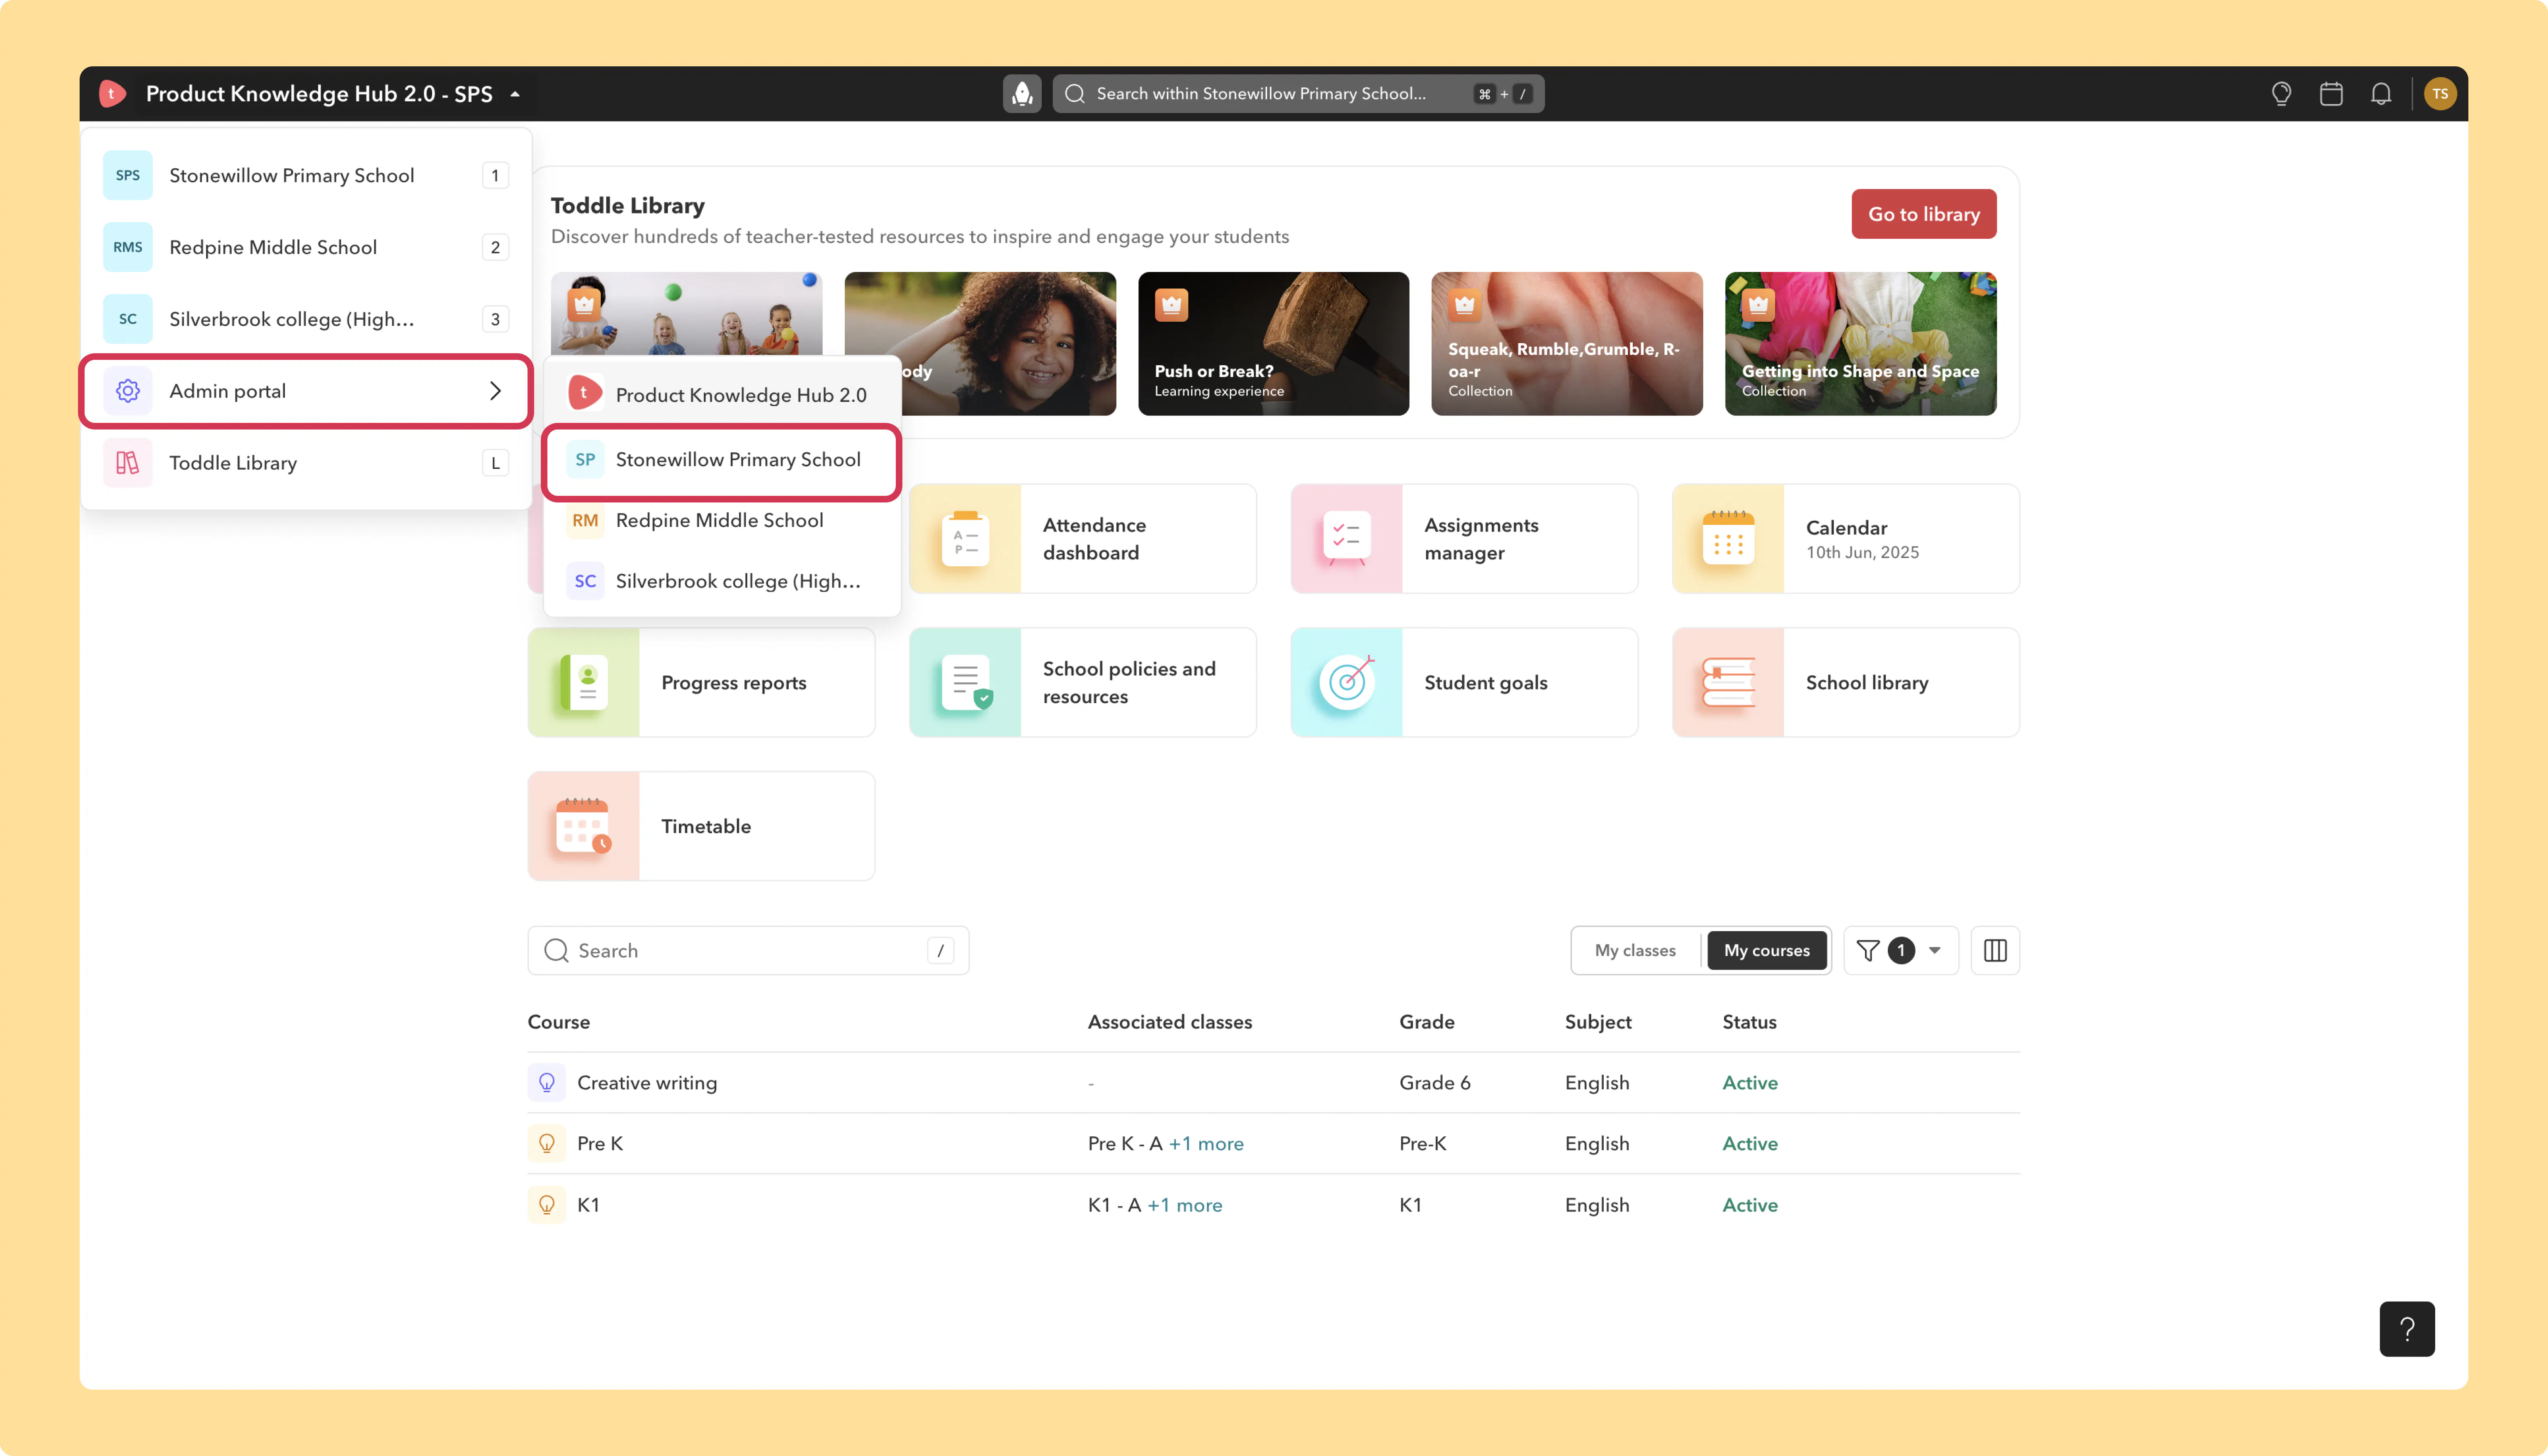This screenshot has width=2548, height=1456.
Task: Click the School library books icon
Action: 1728,683
